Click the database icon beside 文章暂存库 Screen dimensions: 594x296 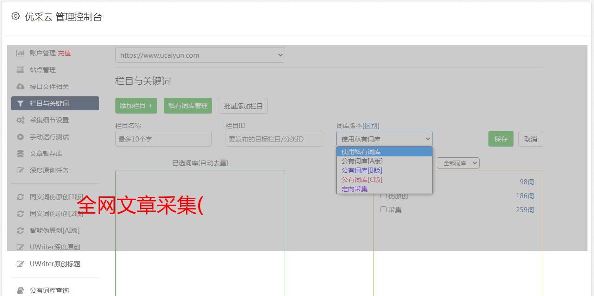point(20,154)
